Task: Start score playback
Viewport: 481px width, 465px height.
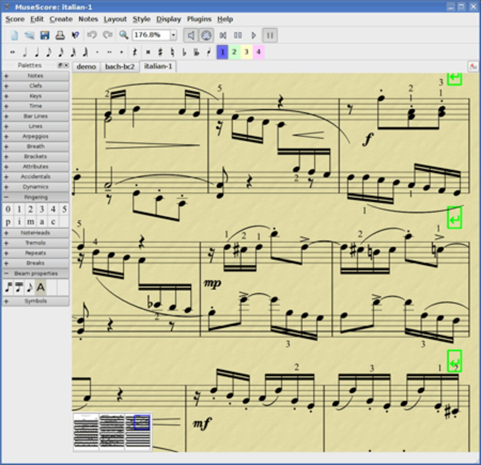Action: [253, 35]
